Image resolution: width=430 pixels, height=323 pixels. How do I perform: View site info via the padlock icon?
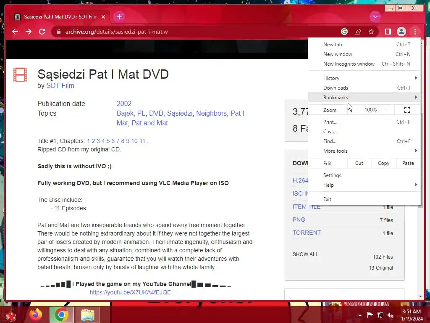tap(58, 32)
